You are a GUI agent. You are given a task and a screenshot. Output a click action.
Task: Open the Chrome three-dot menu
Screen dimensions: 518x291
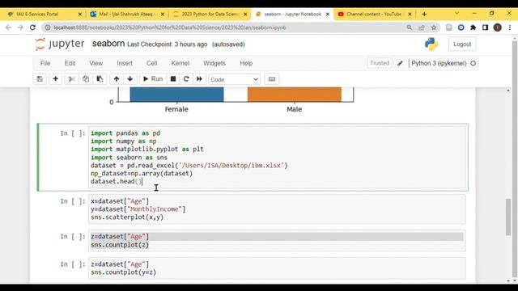pos(510,27)
